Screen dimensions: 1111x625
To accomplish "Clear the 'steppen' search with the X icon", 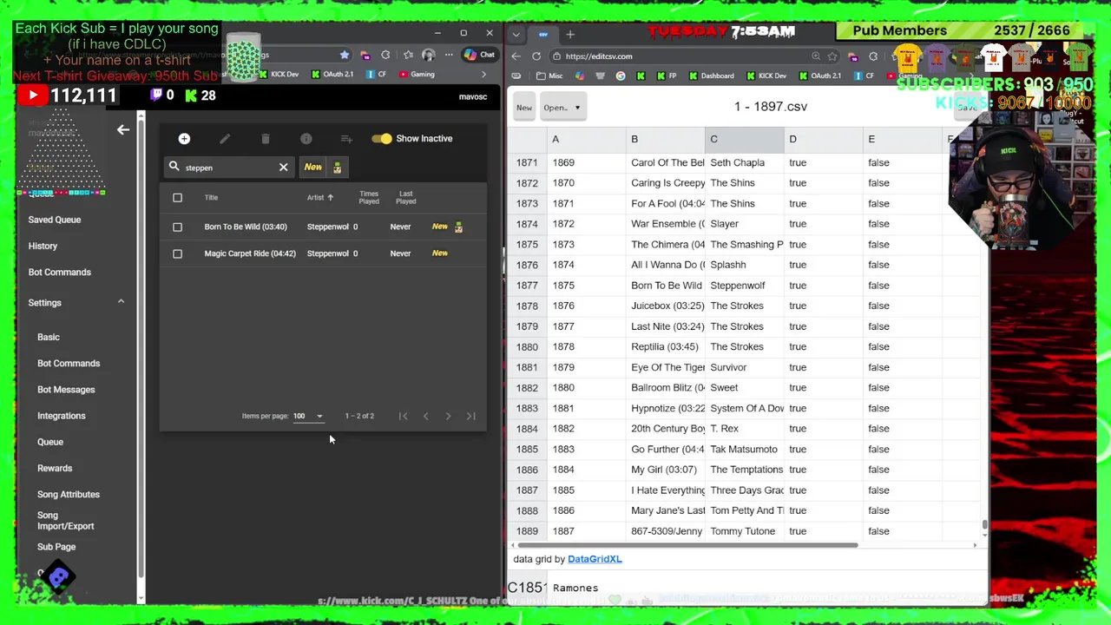I will 283,168.
